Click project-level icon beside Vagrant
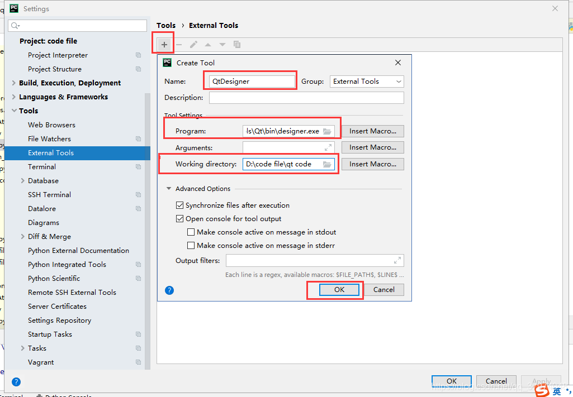This screenshot has height=397, width=573. tap(138, 362)
